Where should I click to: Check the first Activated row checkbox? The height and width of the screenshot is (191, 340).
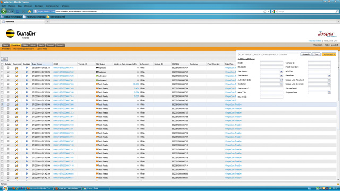2,76
